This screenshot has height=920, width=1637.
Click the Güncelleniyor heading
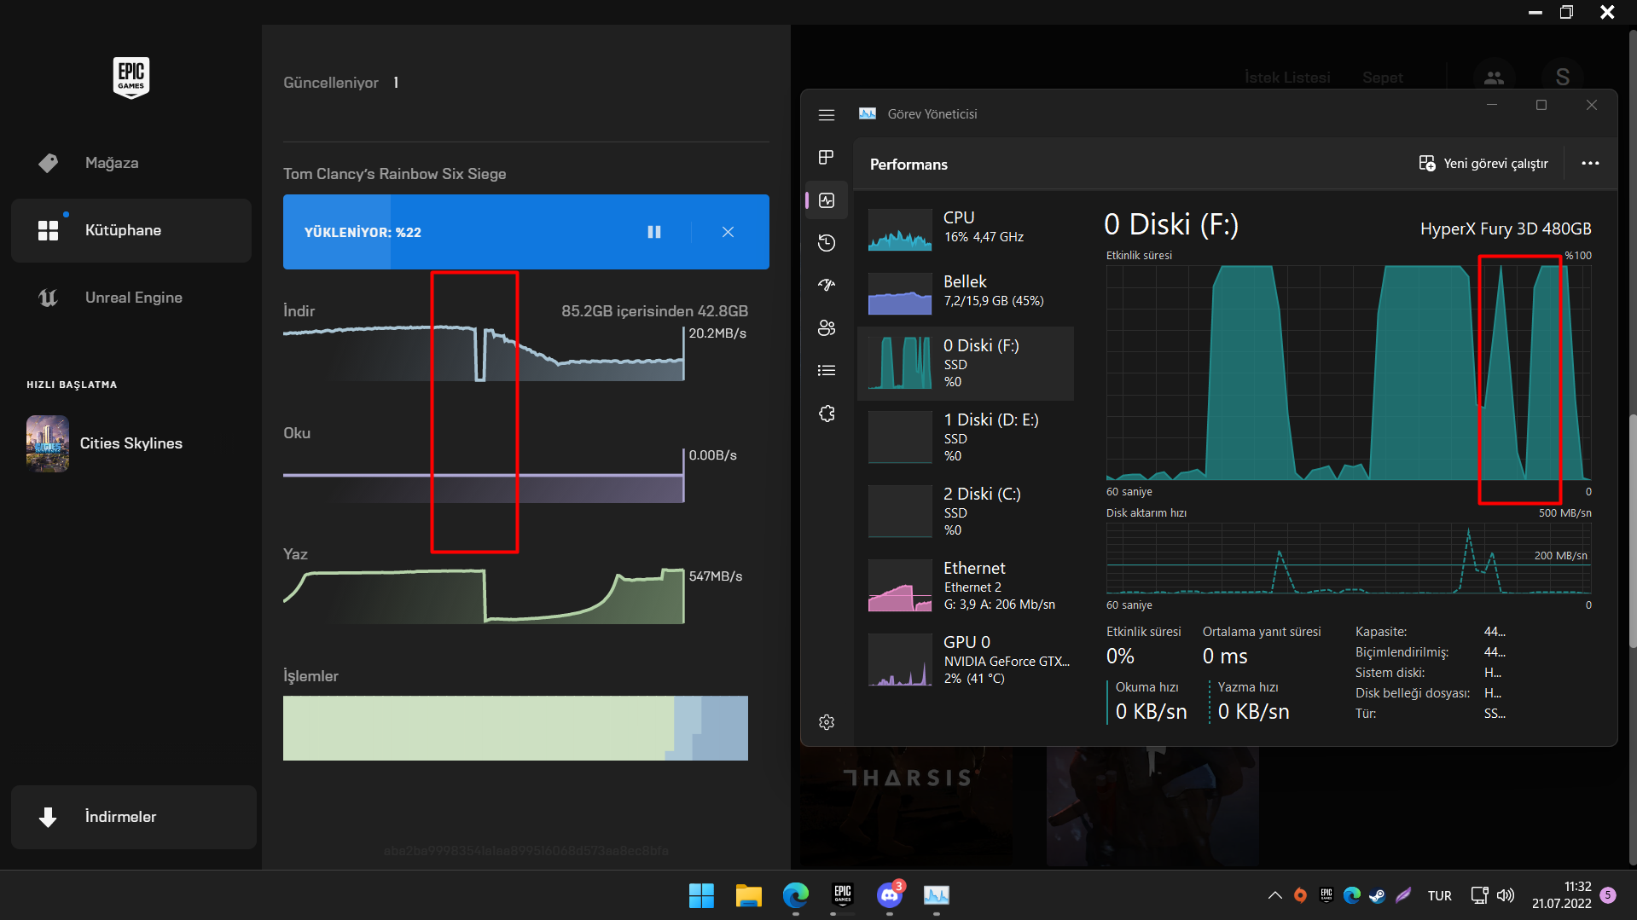331,83
